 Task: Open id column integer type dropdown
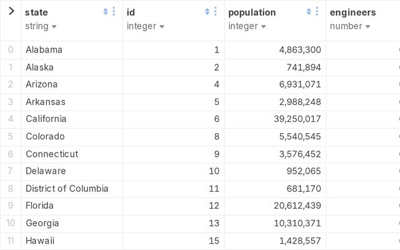pyautogui.click(x=146, y=26)
